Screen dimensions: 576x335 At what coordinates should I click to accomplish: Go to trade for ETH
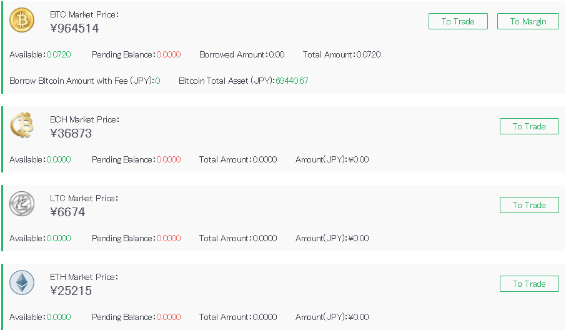[x=529, y=284]
